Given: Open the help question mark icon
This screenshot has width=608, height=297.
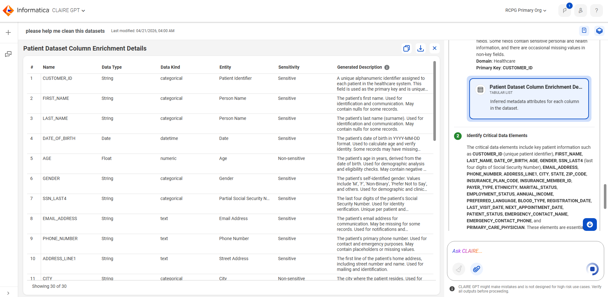Looking at the screenshot, I should click(x=597, y=10).
